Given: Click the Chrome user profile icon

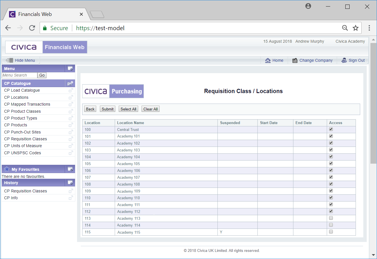Looking at the screenshot, I should click(308, 6).
